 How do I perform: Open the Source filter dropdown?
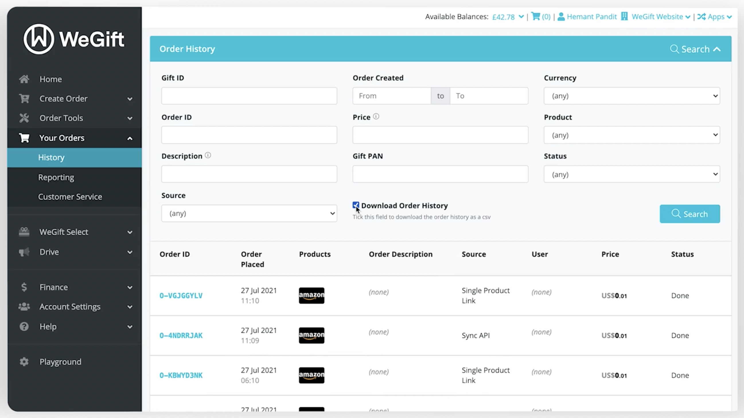point(249,213)
